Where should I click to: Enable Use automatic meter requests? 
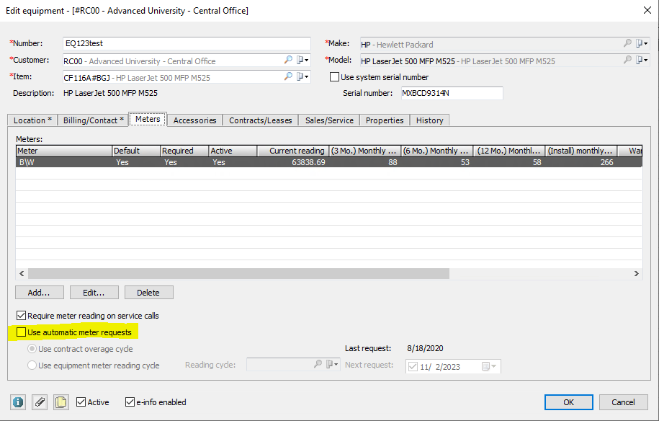click(x=21, y=332)
